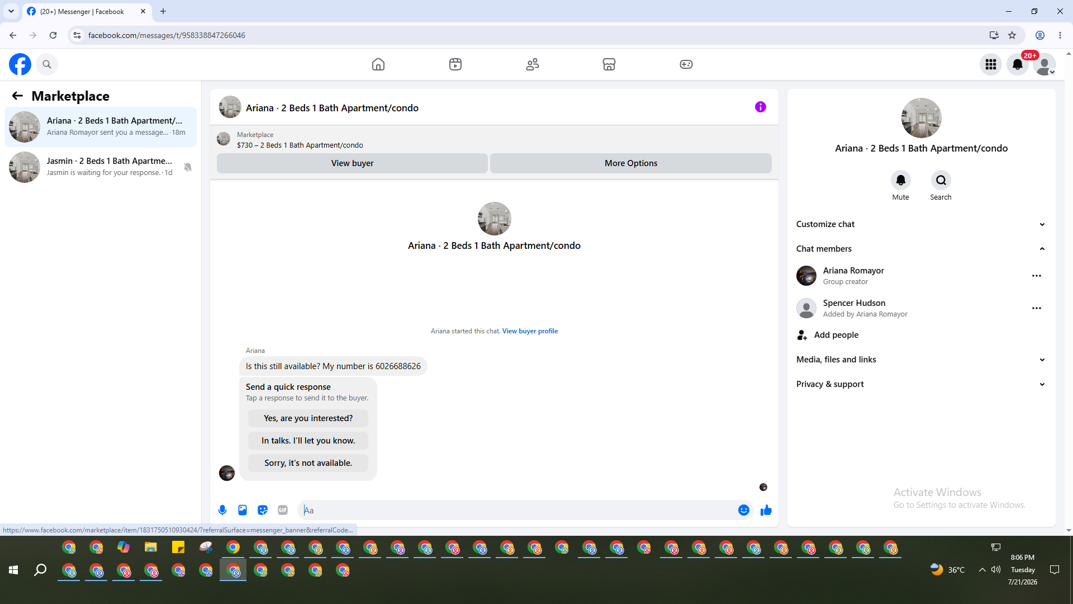
Task: Expand the Customize chat section
Action: pos(920,224)
